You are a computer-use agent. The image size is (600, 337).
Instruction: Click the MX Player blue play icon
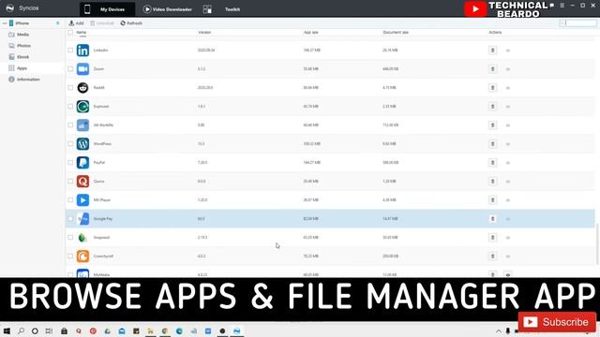coord(82,199)
